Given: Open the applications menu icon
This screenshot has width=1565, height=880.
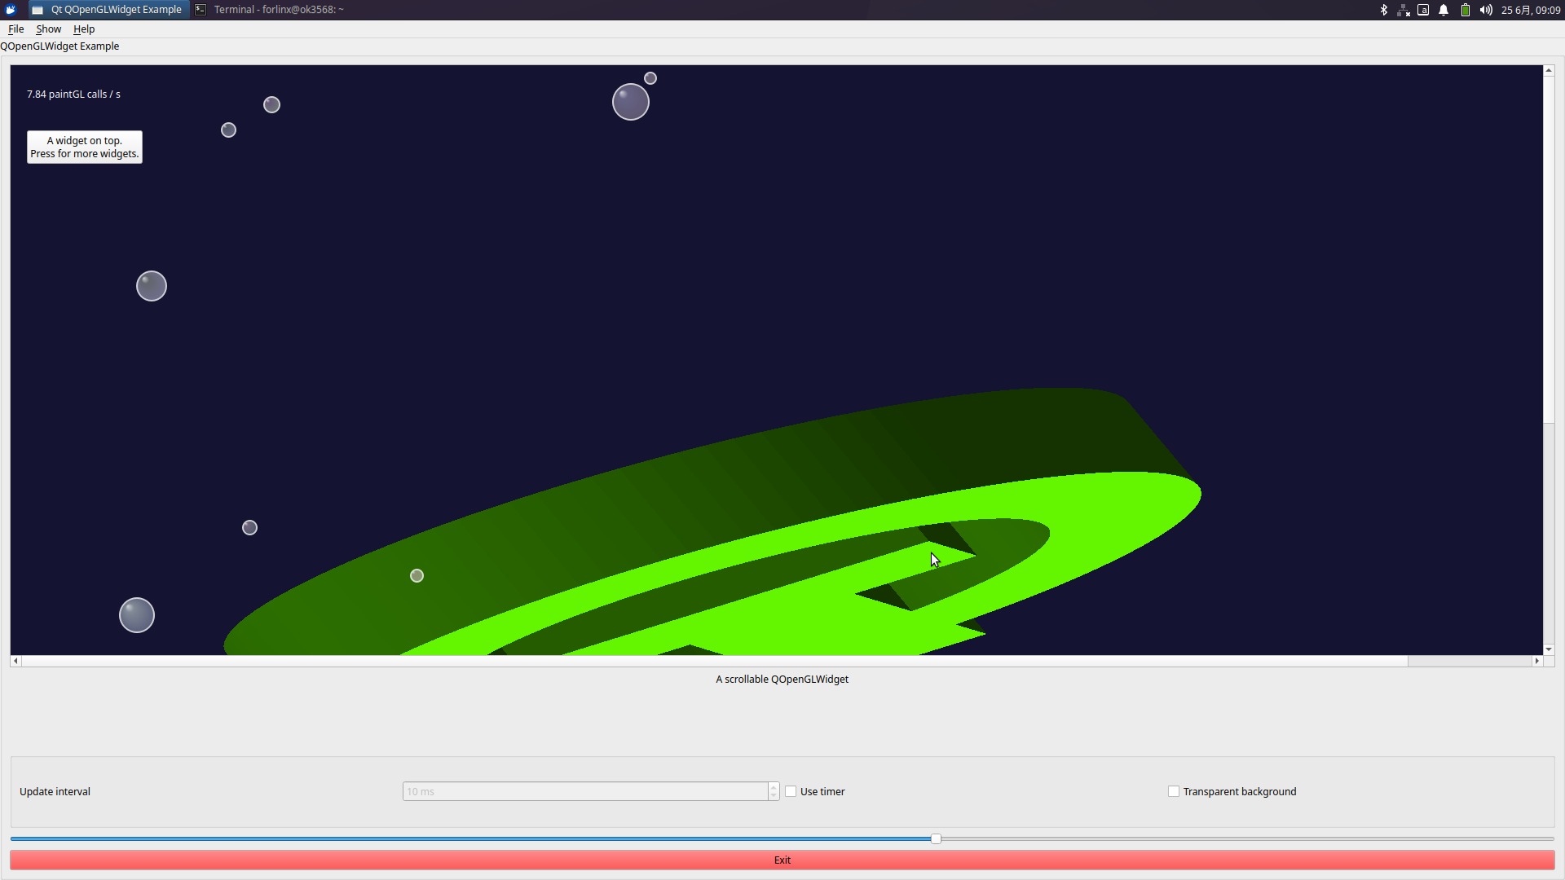Looking at the screenshot, I should pyautogui.click(x=11, y=10).
